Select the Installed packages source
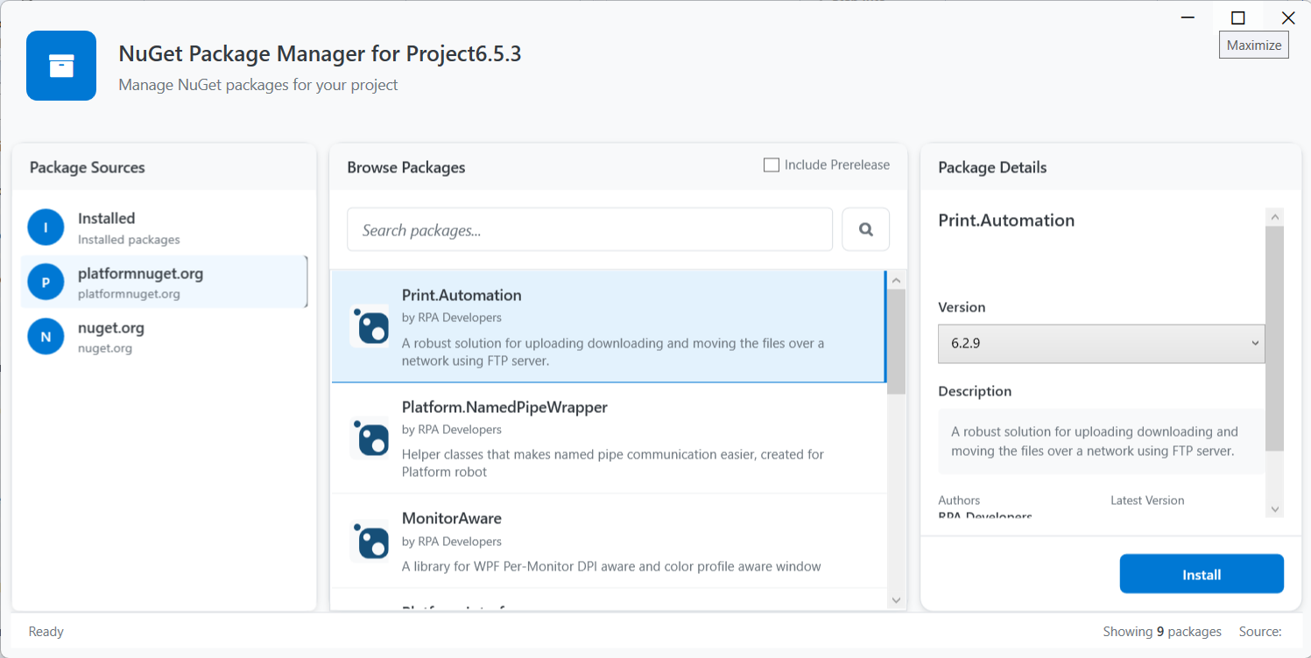1311x658 pixels. coord(164,227)
